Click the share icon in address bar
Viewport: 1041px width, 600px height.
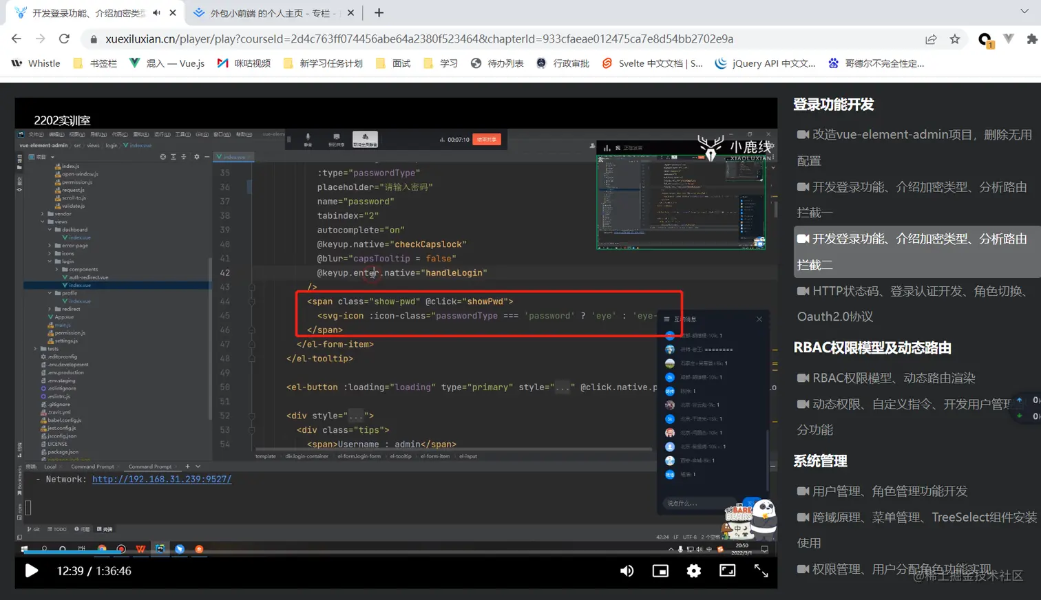point(931,39)
